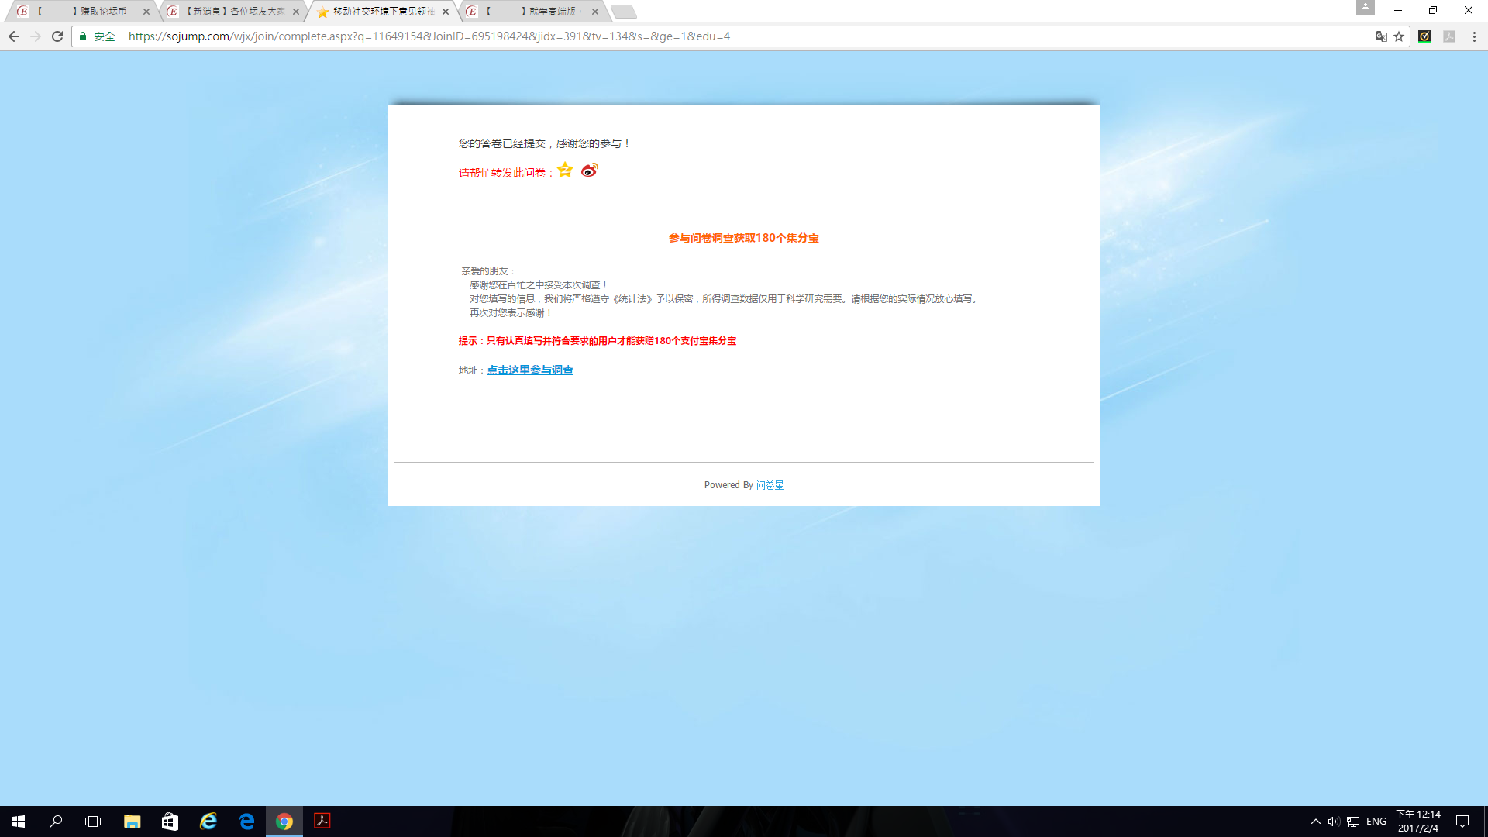
Task: Click the browser reload button
Action: (x=57, y=36)
